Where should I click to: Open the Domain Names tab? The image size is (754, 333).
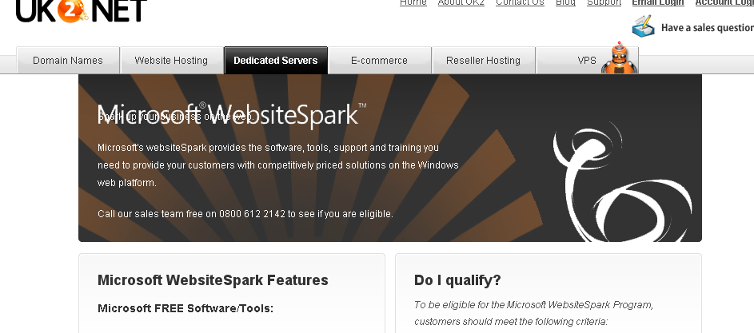68,61
